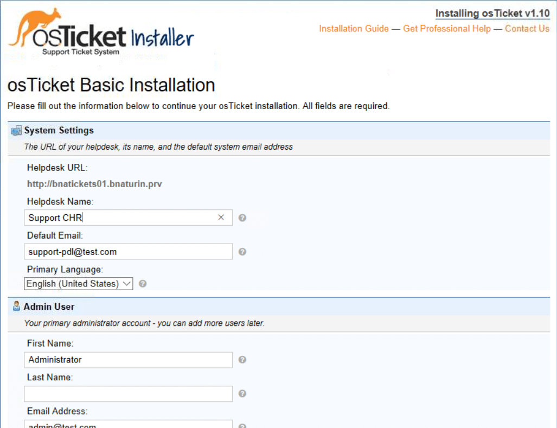
Task: Click the 'Helpdesk Name:' label
Action: pyautogui.click(x=60, y=202)
